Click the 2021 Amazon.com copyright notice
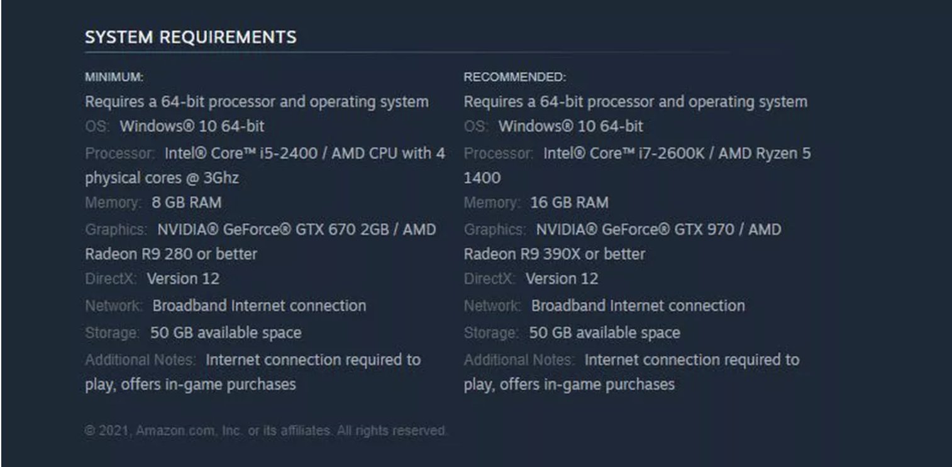Screen dimensions: 952x467 (266, 431)
